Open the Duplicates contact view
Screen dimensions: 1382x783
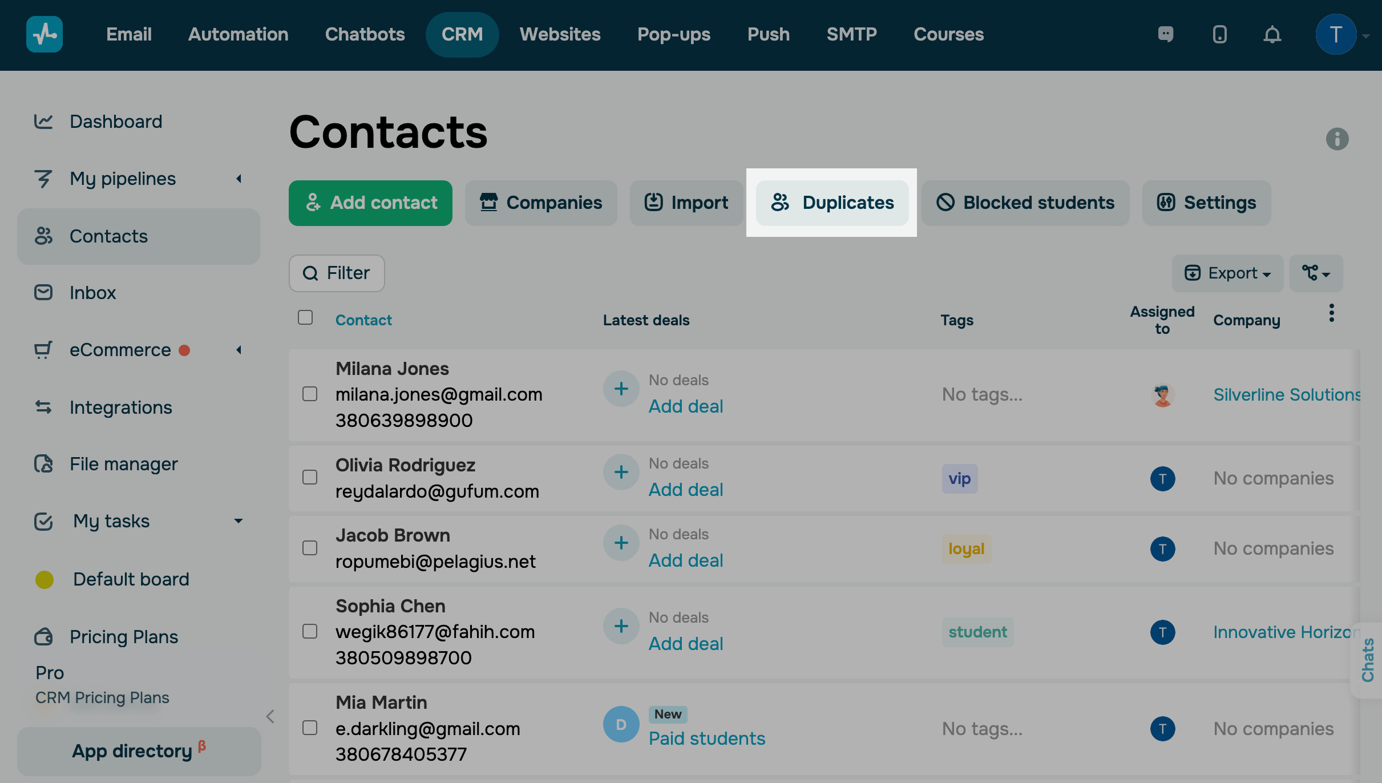[x=831, y=203]
